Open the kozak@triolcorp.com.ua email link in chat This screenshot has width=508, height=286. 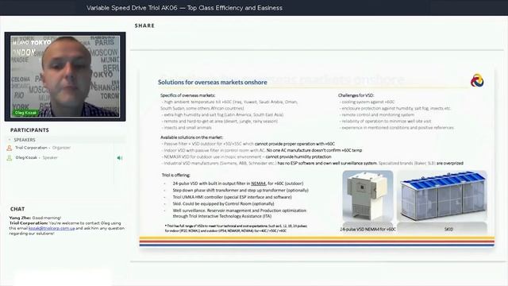pyautogui.click(x=52, y=228)
